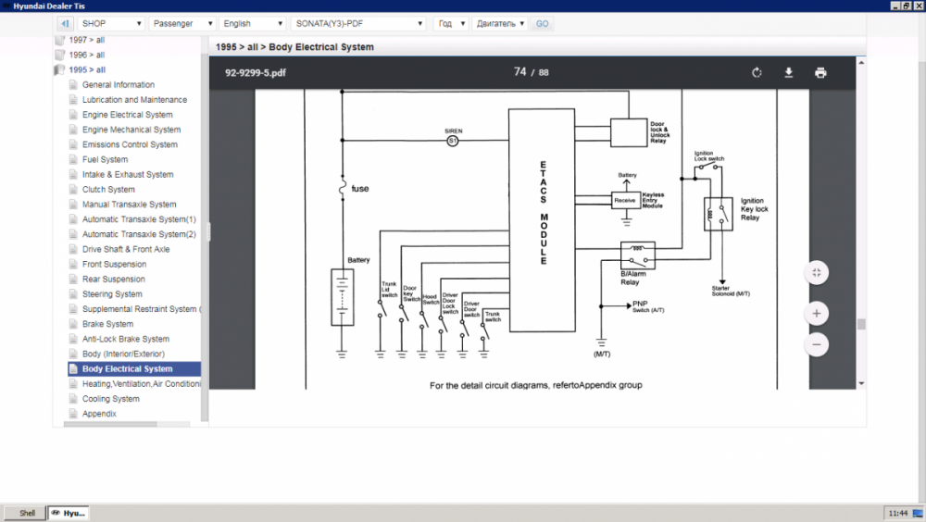Open Engine Electrical System section
The width and height of the screenshot is (926, 522).
point(127,115)
